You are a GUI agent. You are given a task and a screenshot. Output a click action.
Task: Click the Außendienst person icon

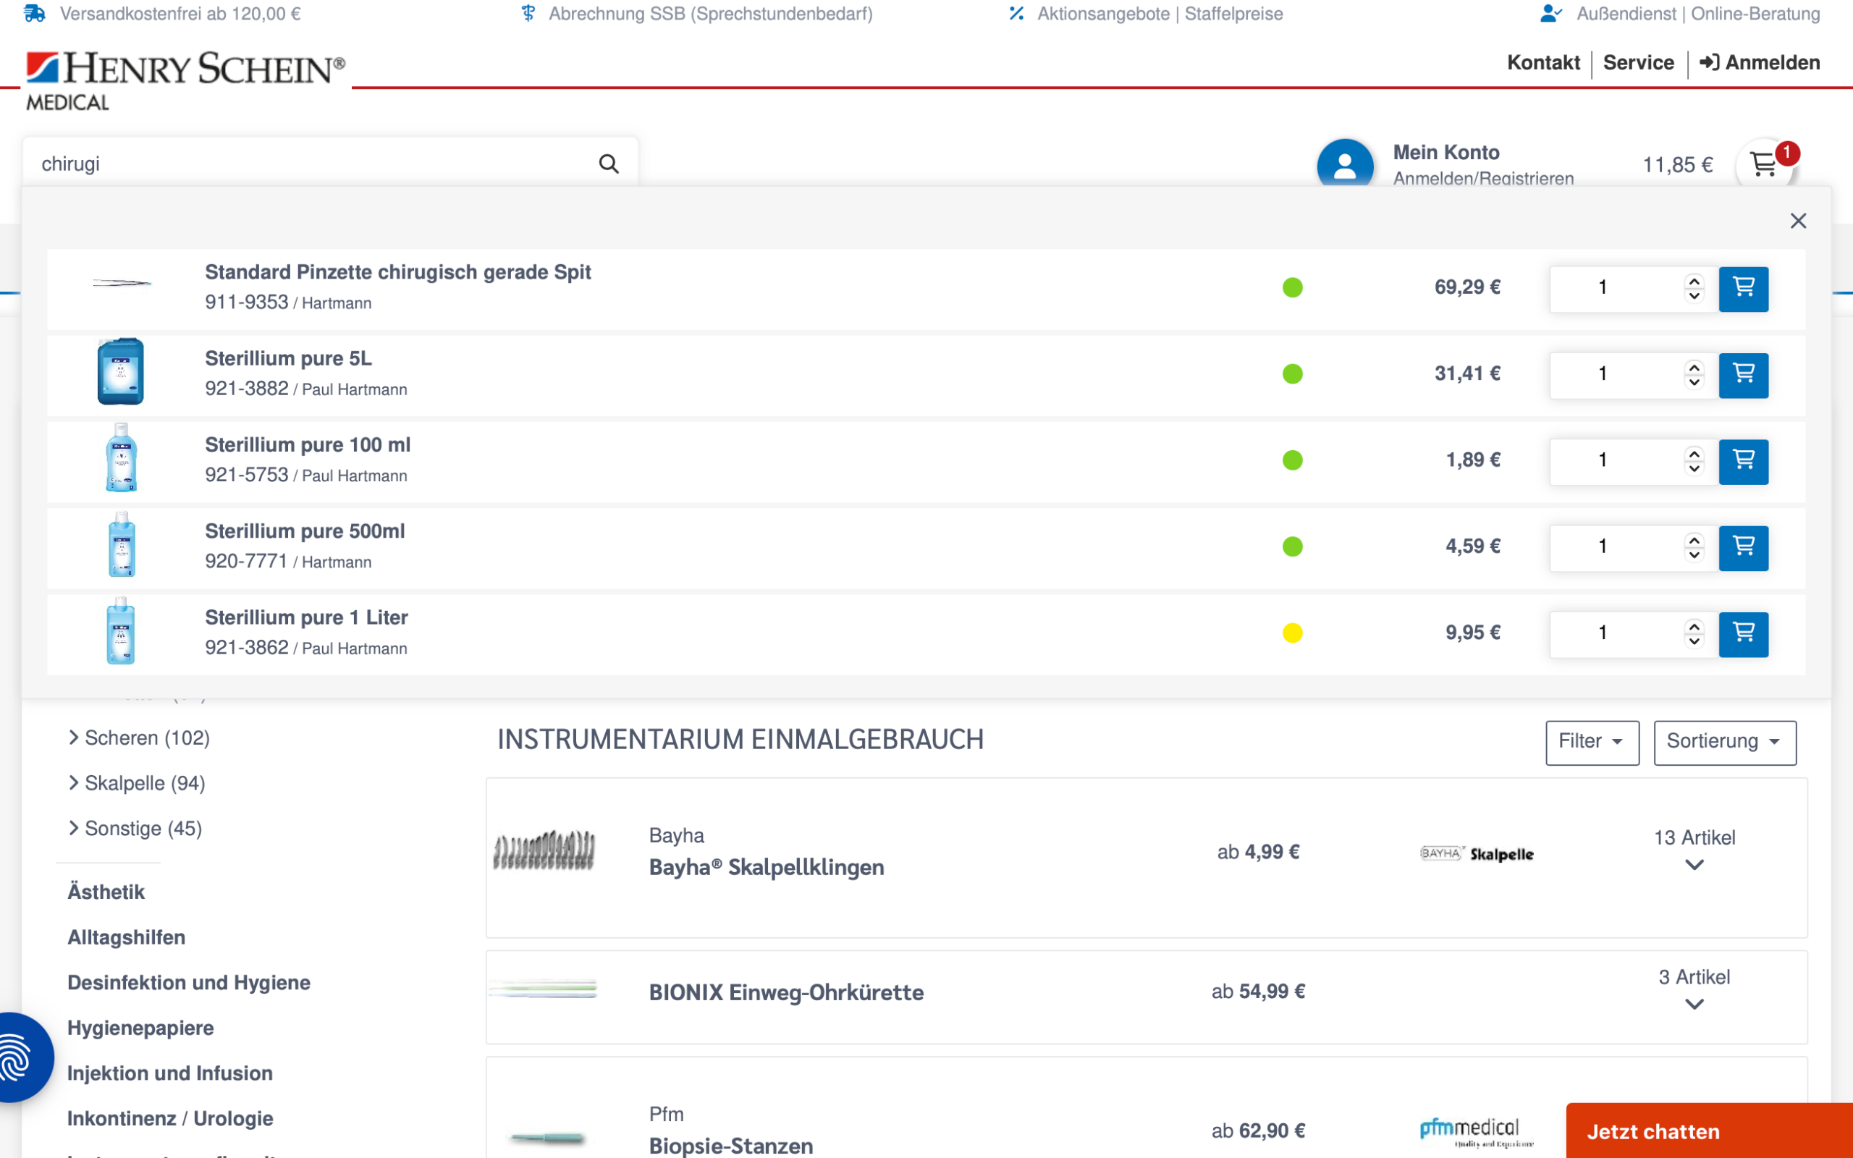[x=1550, y=13]
